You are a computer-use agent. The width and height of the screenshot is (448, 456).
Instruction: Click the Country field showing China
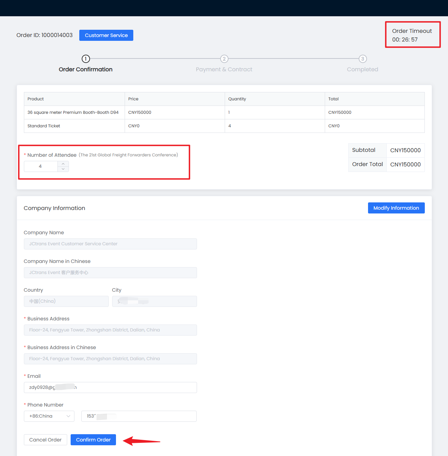[66, 301]
